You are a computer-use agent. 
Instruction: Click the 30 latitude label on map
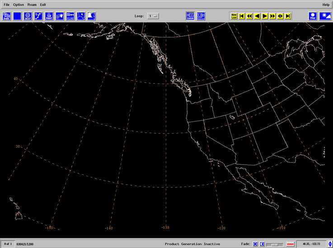click(x=18, y=146)
